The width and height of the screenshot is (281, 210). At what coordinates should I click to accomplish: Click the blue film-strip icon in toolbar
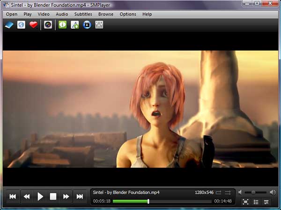click(87, 25)
